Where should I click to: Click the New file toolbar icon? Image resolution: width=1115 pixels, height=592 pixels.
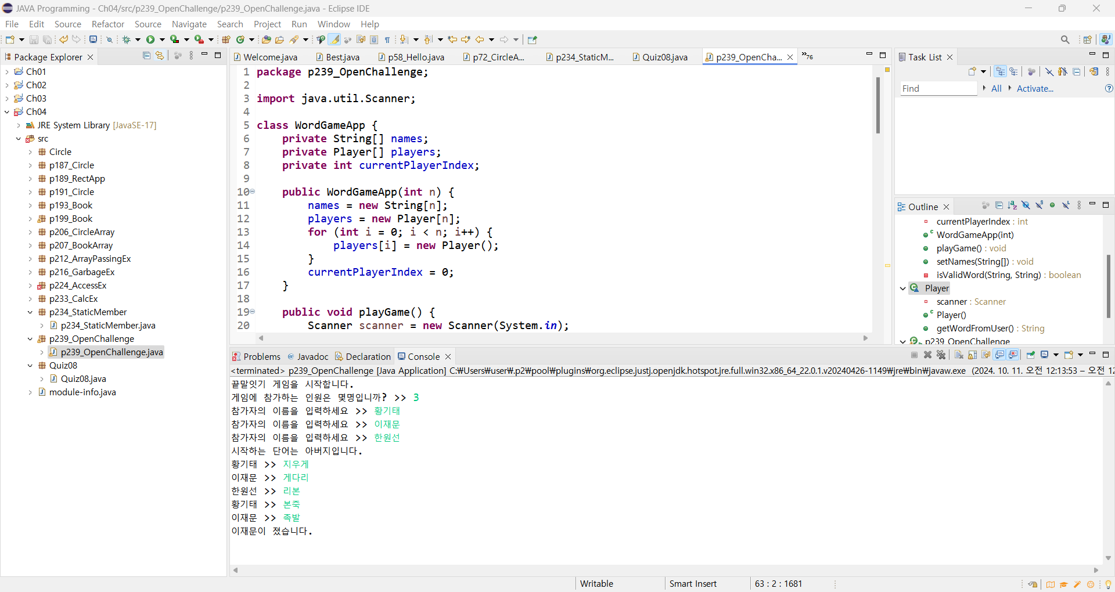coord(10,39)
